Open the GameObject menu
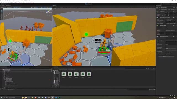This screenshot has height=99, width=177. click(11, 2)
